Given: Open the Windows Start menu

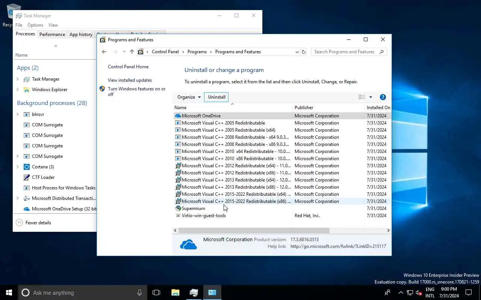Looking at the screenshot, I should [x=9, y=292].
